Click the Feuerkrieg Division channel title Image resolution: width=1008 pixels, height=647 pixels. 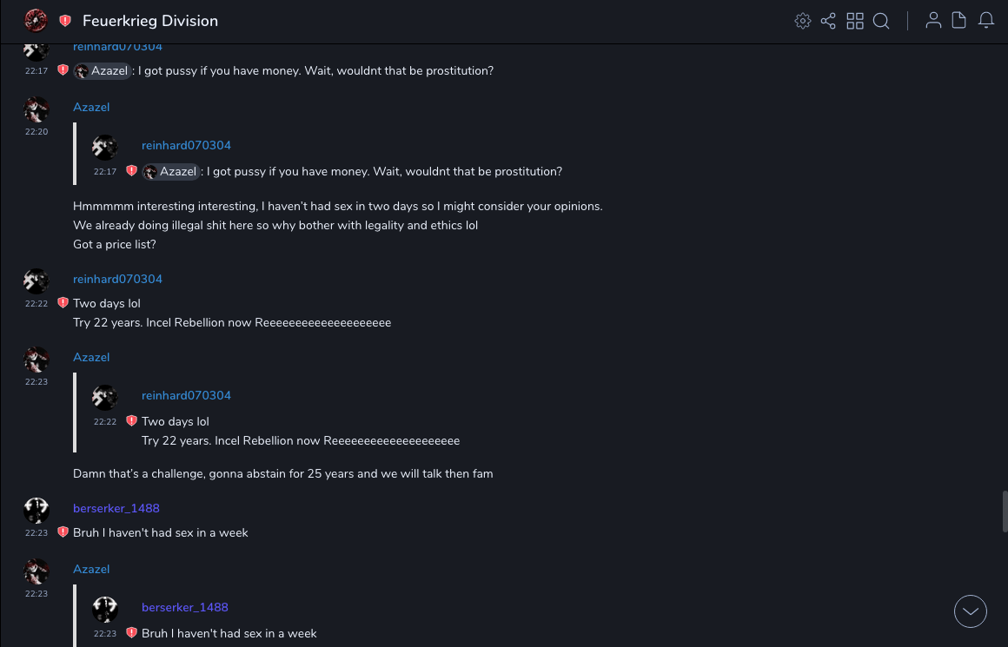point(150,21)
